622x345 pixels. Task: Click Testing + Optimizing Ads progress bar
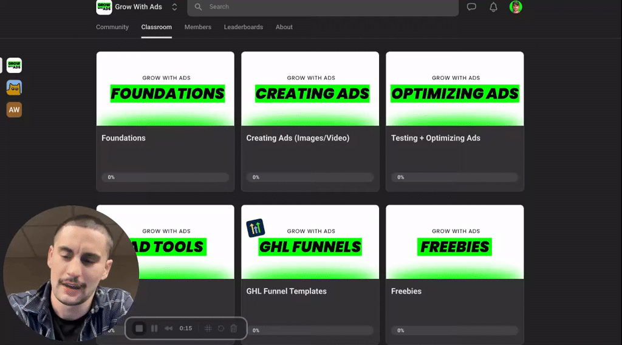455,177
